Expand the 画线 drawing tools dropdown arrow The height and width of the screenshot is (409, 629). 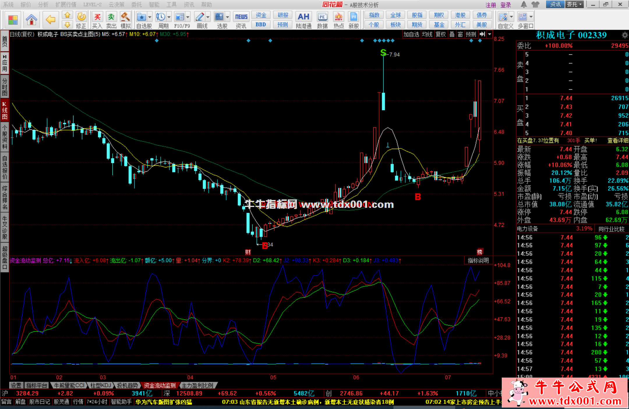[x=208, y=17]
